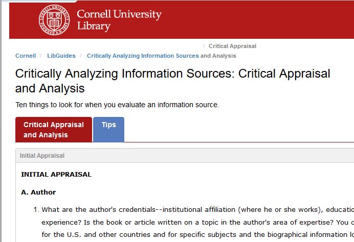Click empty area of red header banner

click(x=257, y=20)
